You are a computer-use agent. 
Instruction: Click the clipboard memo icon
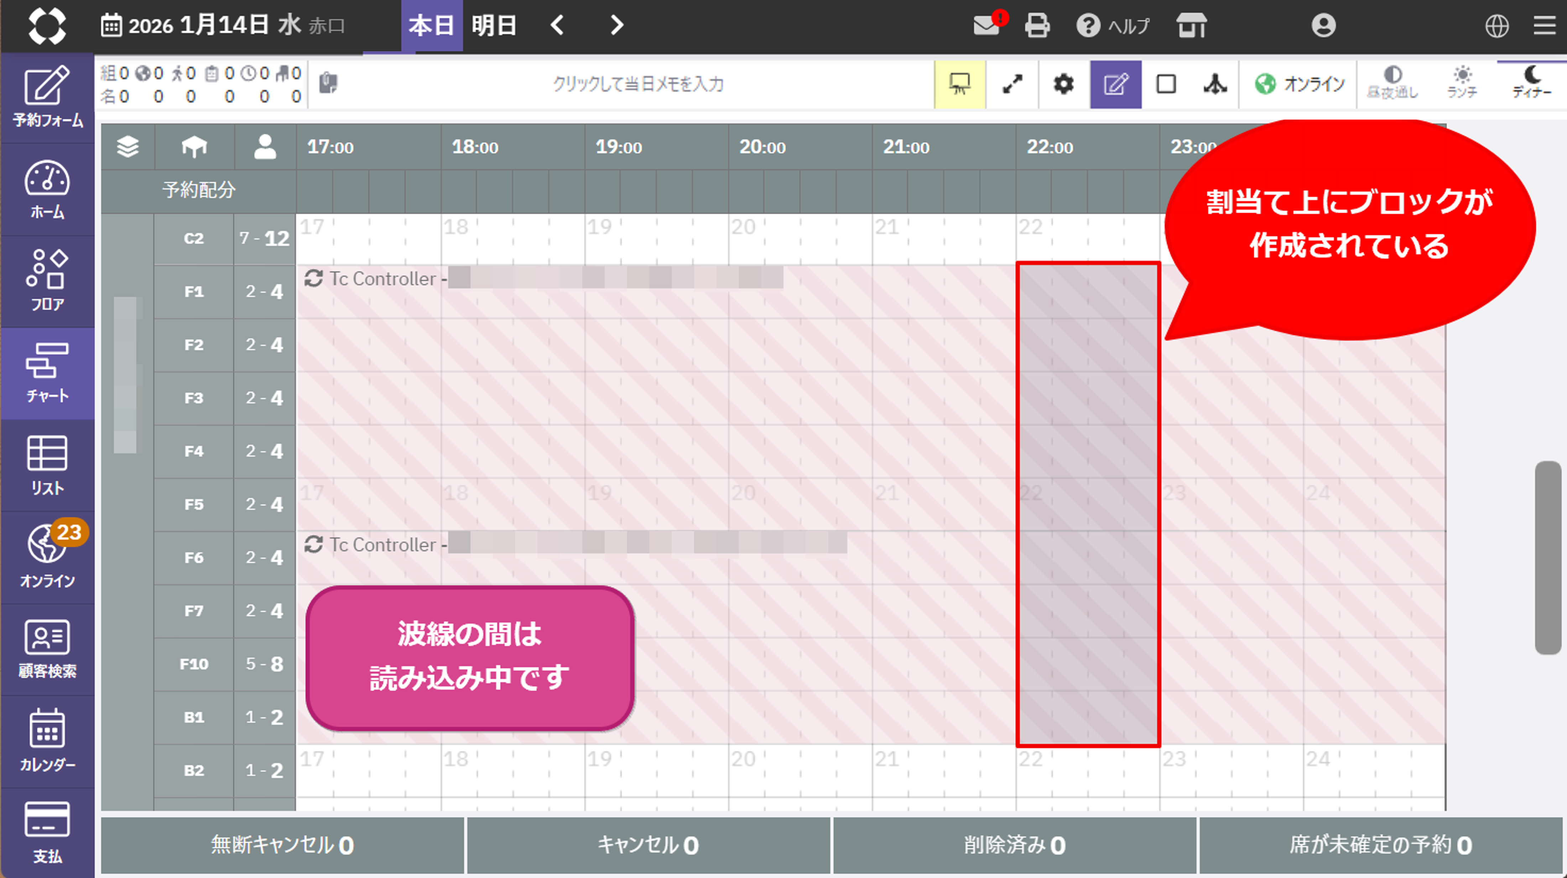[x=328, y=83]
